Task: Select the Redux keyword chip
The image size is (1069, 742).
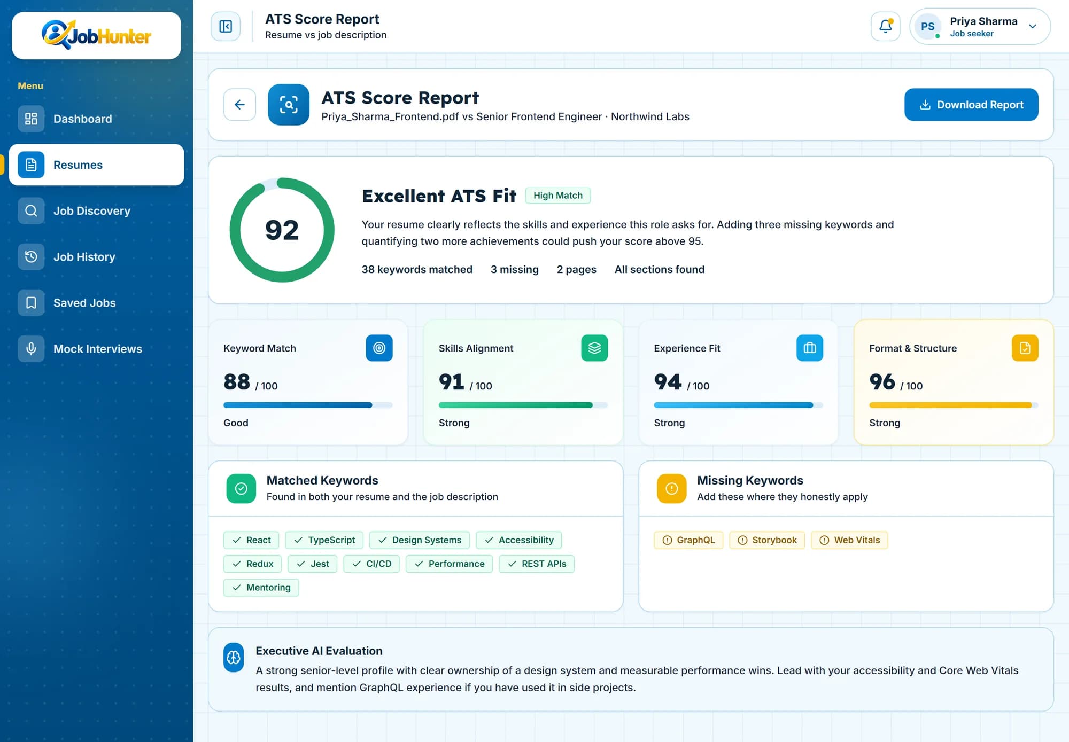Action: pos(252,564)
